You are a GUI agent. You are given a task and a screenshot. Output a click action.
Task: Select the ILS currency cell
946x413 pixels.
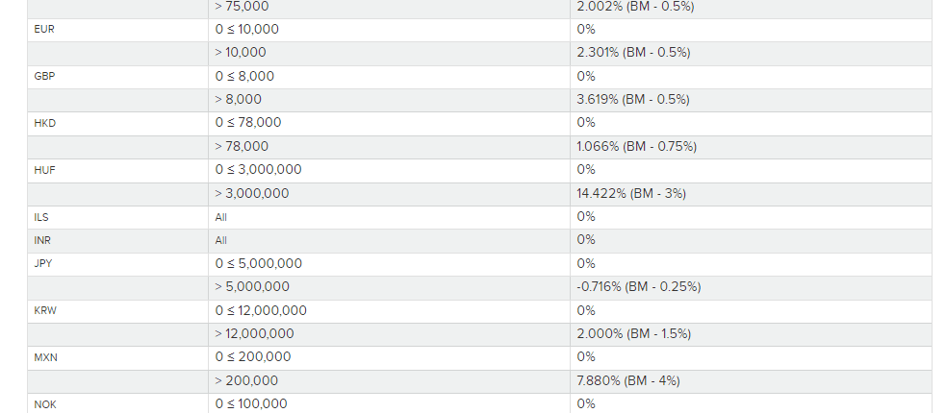point(41,217)
